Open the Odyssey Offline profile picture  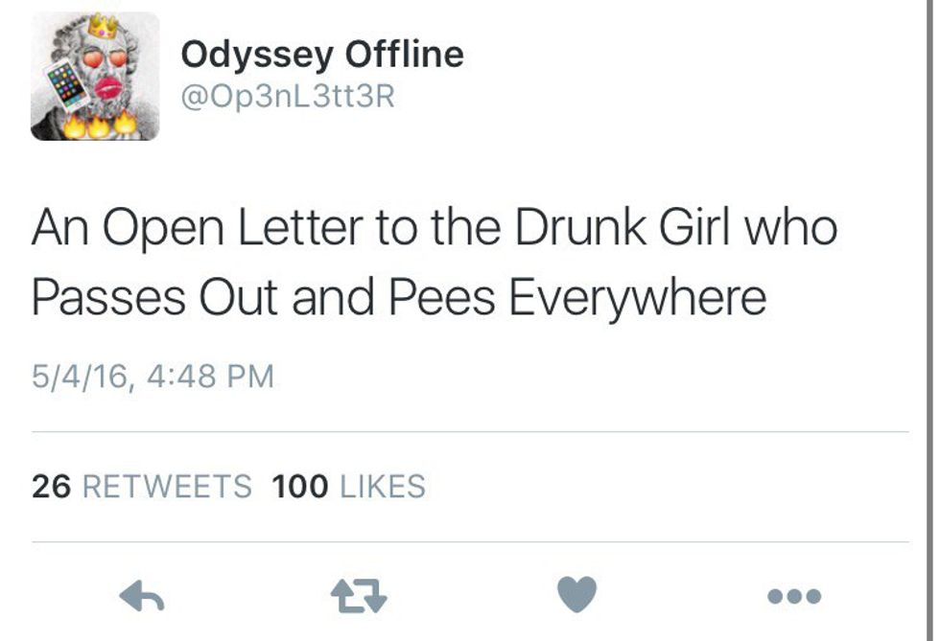pos(95,77)
